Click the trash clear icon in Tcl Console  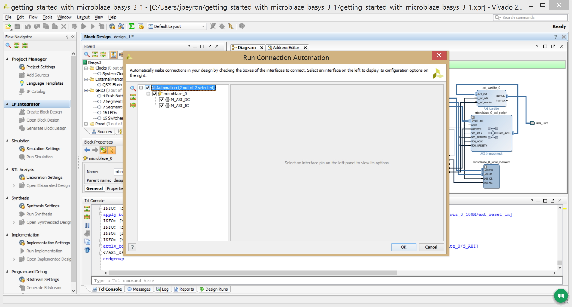coord(87,250)
